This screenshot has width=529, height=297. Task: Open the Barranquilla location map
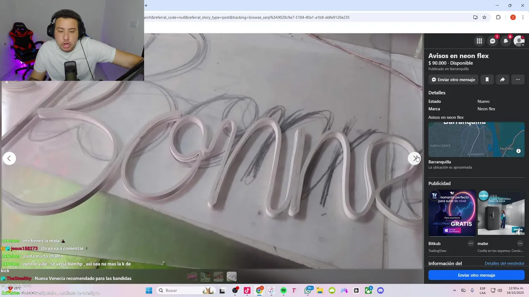[x=477, y=139]
